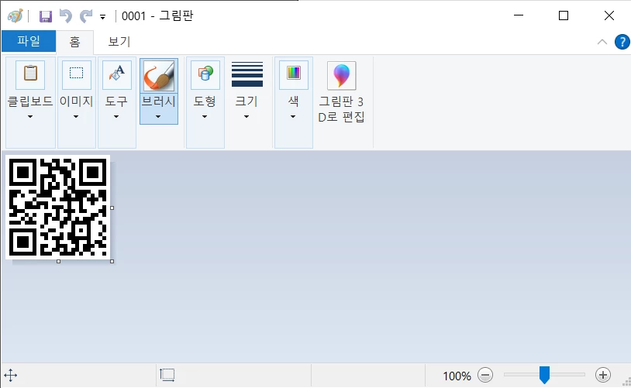Viewport: 631px width, 388px height.
Task: Undo the last action
Action: click(x=66, y=16)
